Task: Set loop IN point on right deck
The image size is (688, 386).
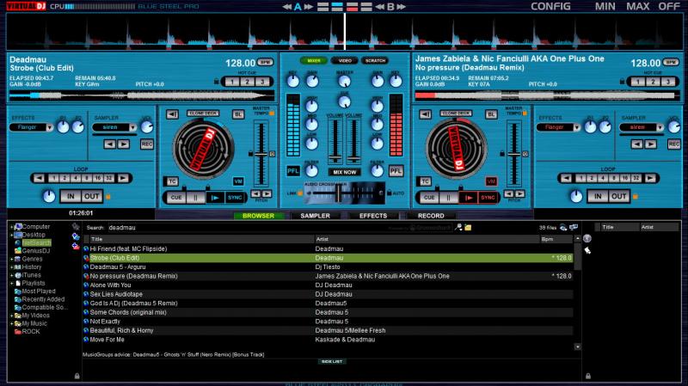Action: 598,197
